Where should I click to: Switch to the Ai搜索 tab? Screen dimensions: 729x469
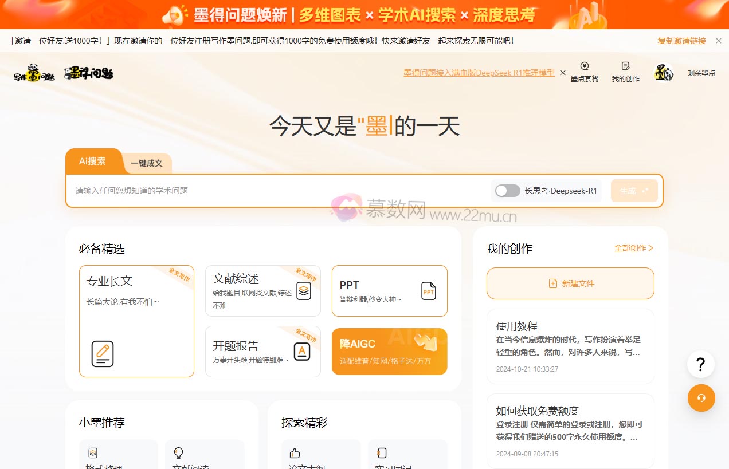pyautogui.click(x=93, y=161)
